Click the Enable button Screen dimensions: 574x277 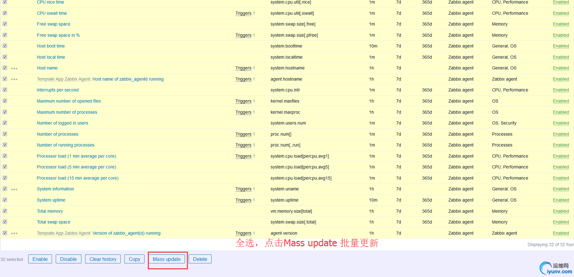click(40, 259)
